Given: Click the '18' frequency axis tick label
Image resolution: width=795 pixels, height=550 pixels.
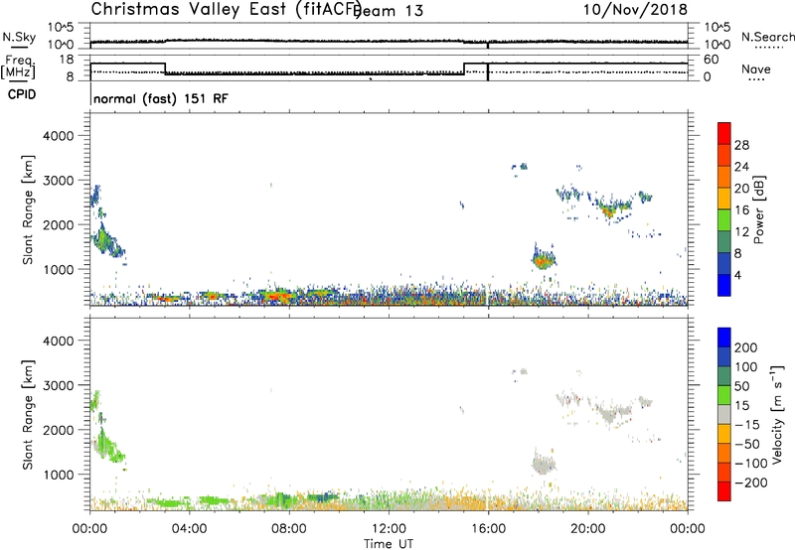Looking at the screenshot, I should tap(67, 60).
